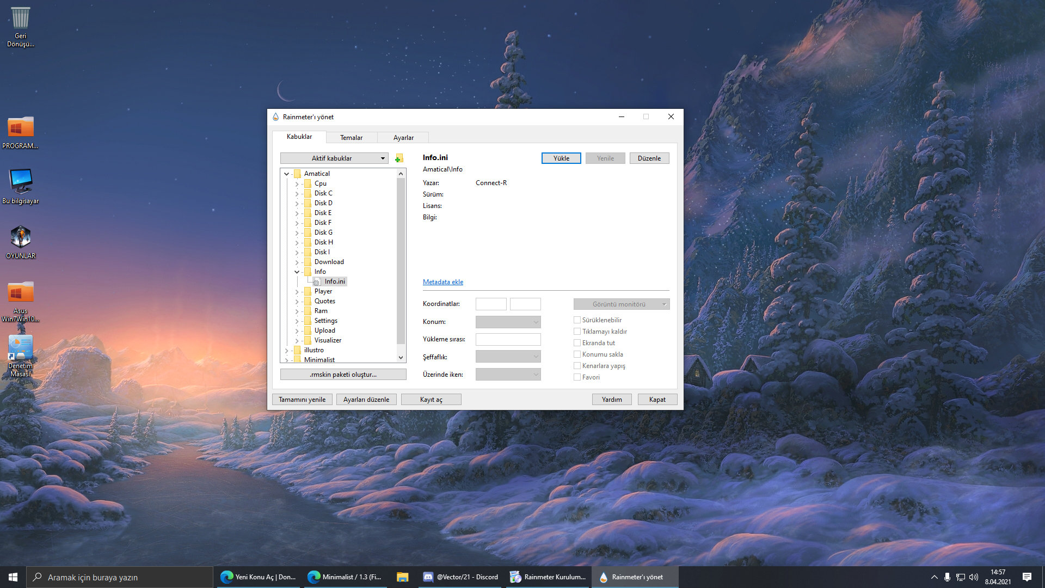
Task: Switch to Rainmeter Kurulum taskbar window
Action: click(x=548, y=577)
